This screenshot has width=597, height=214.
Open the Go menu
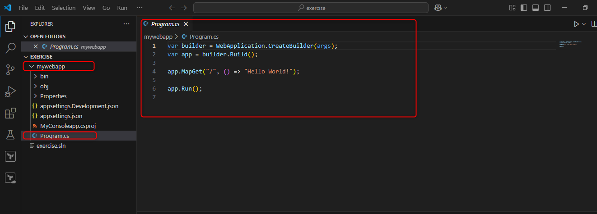point(106,8)
